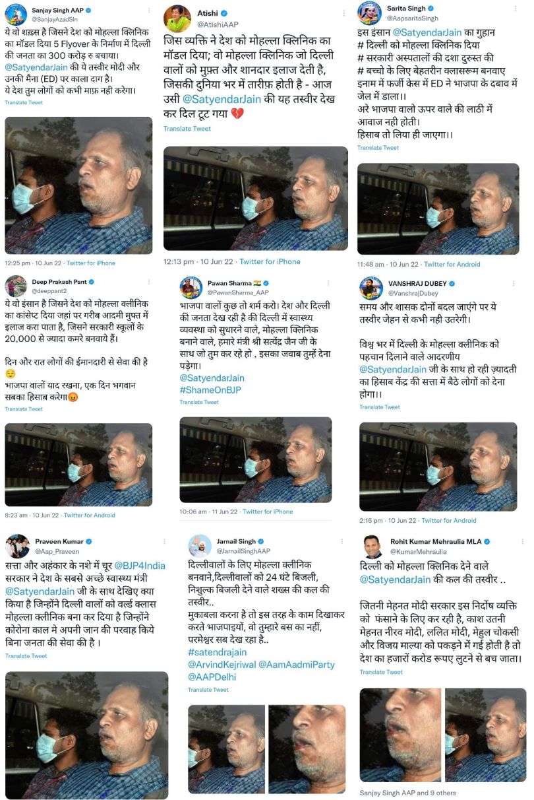Click VANSHRAJ DUBEY's avatar
This screenshot has width=534, height=800.
(x=371, y=288)
